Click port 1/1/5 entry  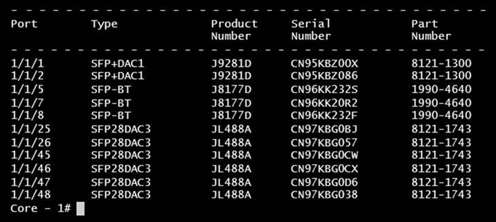24,90
